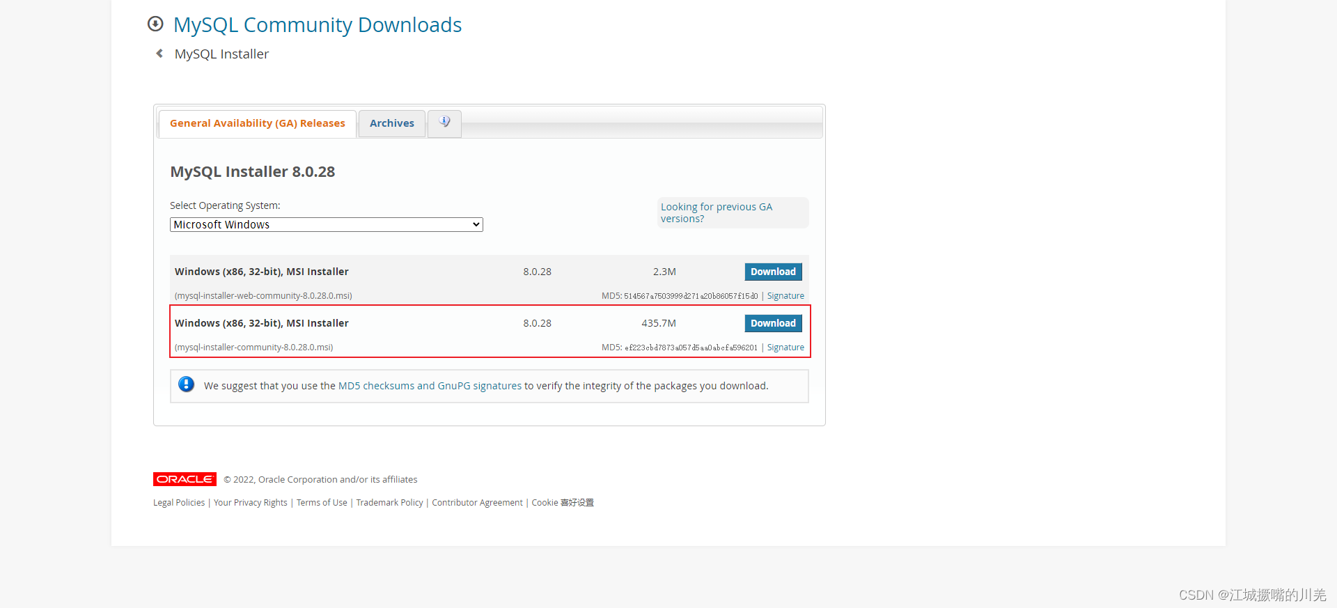1337x608 pixels.
Task: Open the MySQL Community Downloads heading link
Action: pos(318,25)
